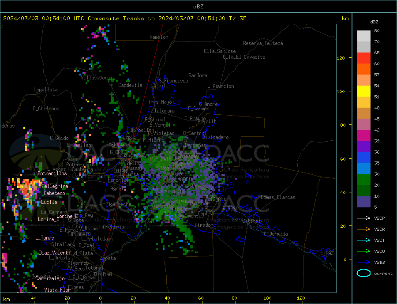
Task: Click the SanJose place label
Action: tap(198, 75)
